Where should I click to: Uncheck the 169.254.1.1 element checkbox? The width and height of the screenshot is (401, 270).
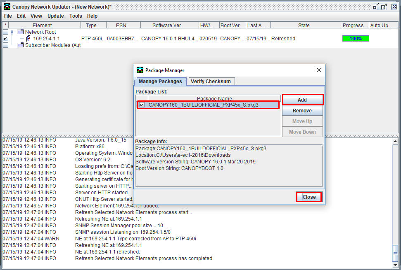[5, 39]
